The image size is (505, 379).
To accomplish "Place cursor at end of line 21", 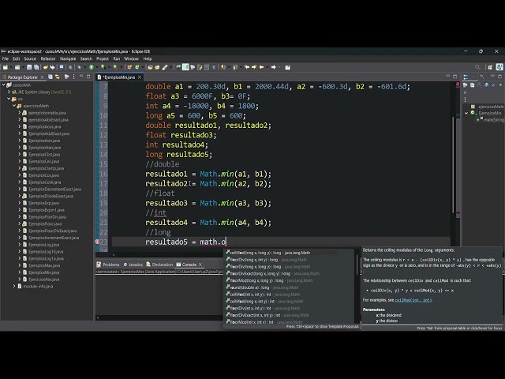I will point(272,223).
